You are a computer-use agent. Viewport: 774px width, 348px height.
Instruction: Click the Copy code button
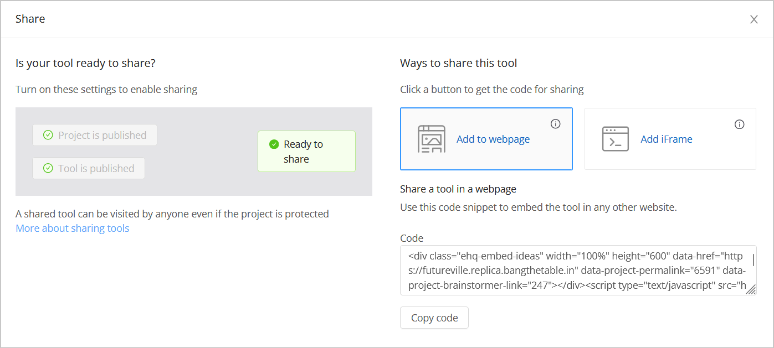(434, 318)
